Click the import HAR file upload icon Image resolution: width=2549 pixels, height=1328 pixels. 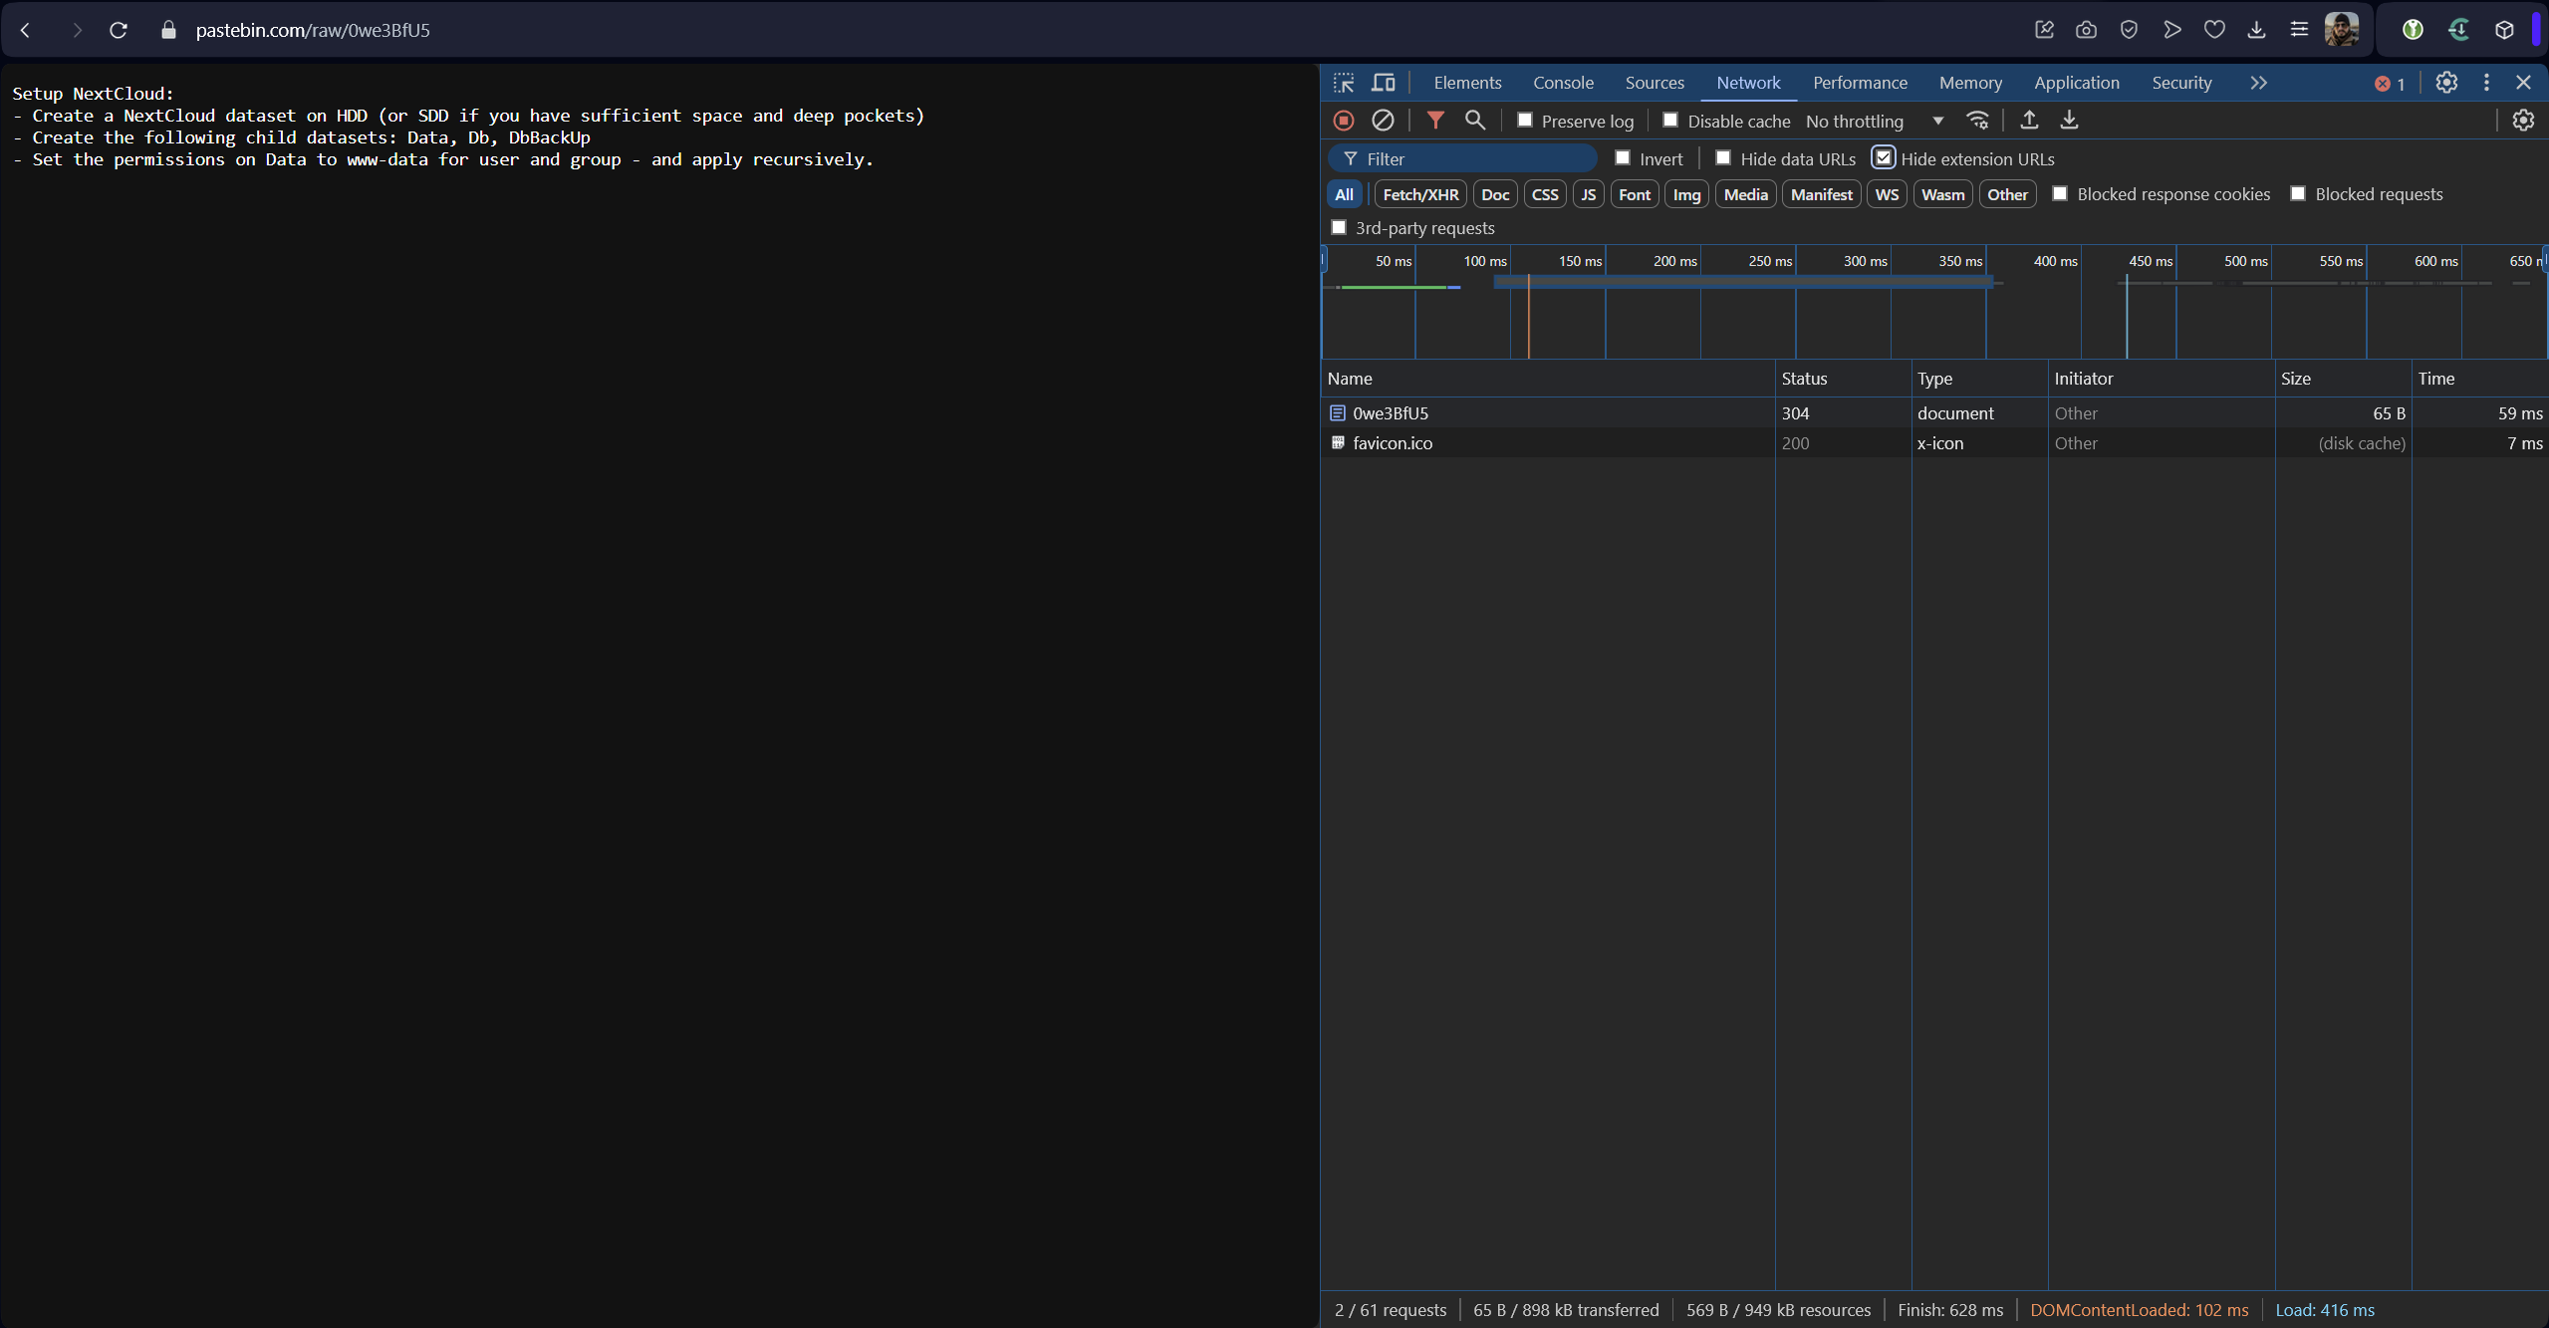click(x=2029, y=121)
